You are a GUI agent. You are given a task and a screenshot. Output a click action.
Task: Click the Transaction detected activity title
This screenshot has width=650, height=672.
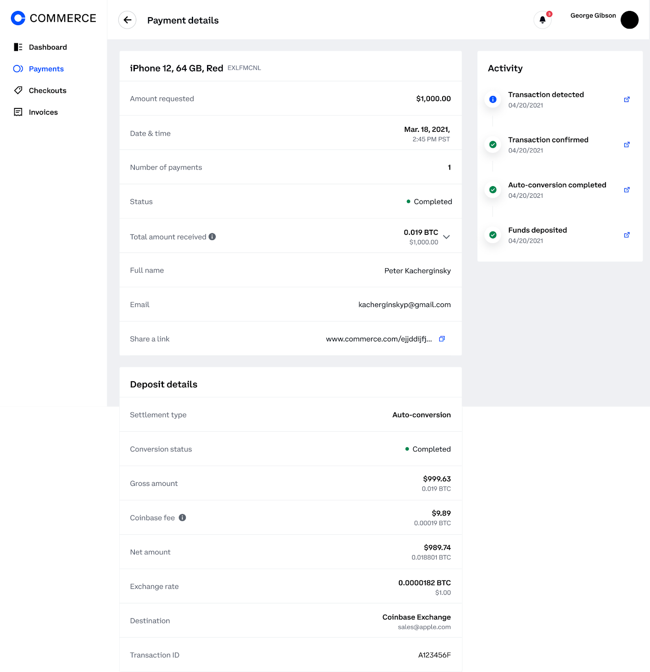pyautogui.click(x=546, y=95)
